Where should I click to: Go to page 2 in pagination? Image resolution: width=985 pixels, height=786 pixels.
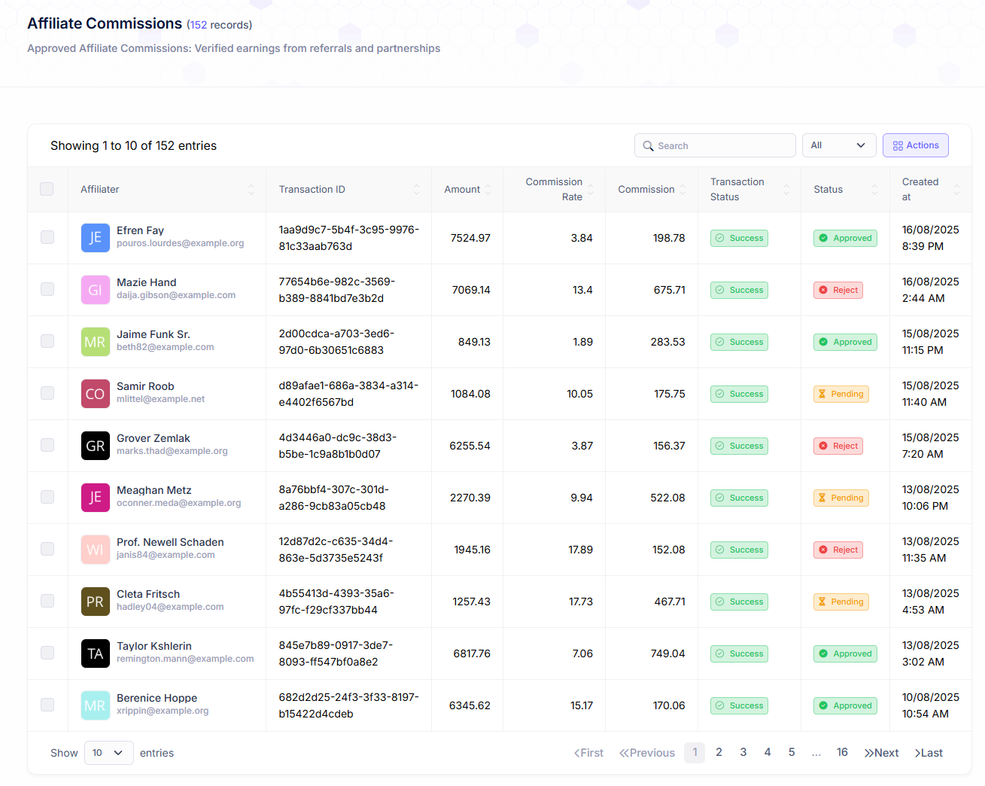(x=719, y=752)
